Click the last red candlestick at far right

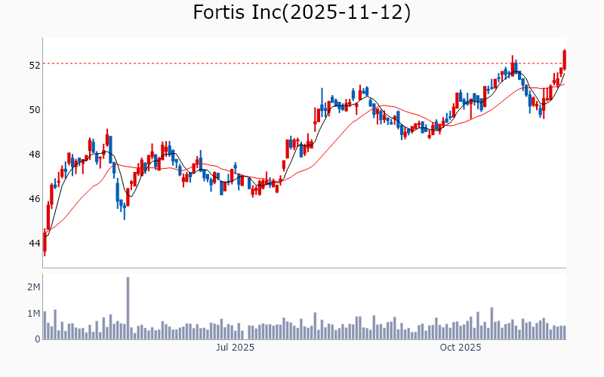tap(564, 59)
